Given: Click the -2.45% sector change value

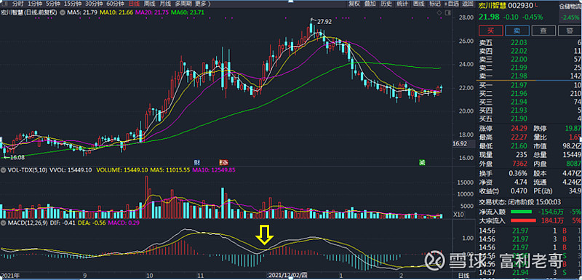Looking at the screenshot, I should (570, 17).
